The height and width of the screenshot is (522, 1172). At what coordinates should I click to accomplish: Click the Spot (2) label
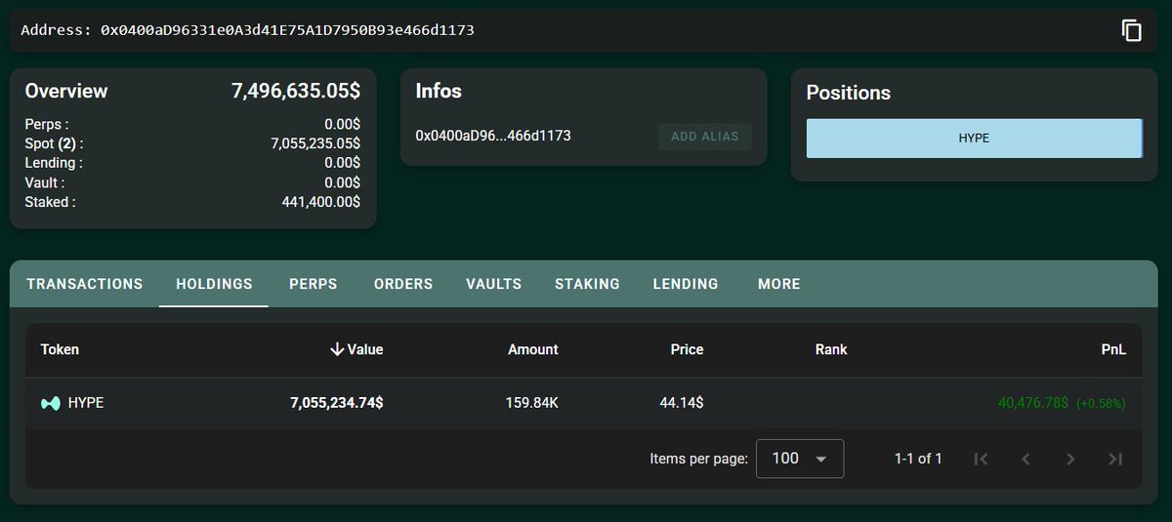(52, 143)
